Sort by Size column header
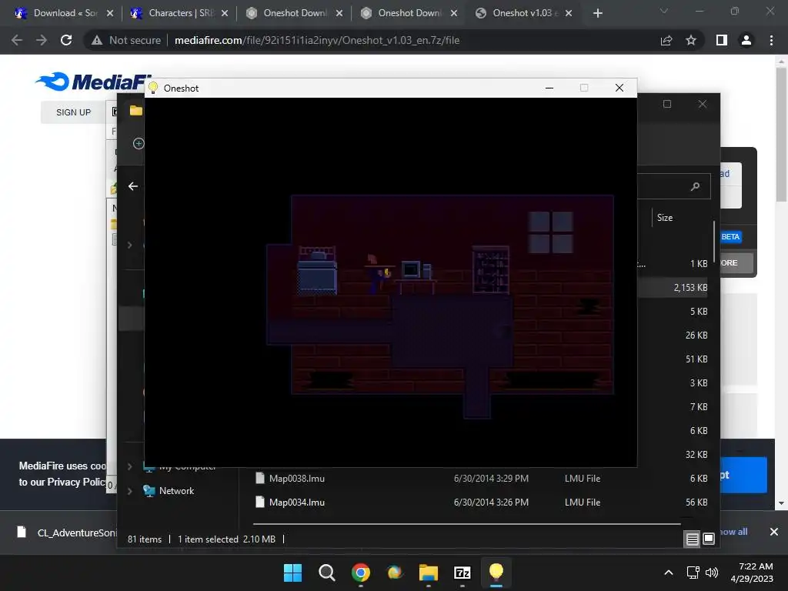Screen dimensions: 788x591 click(665, 218)
